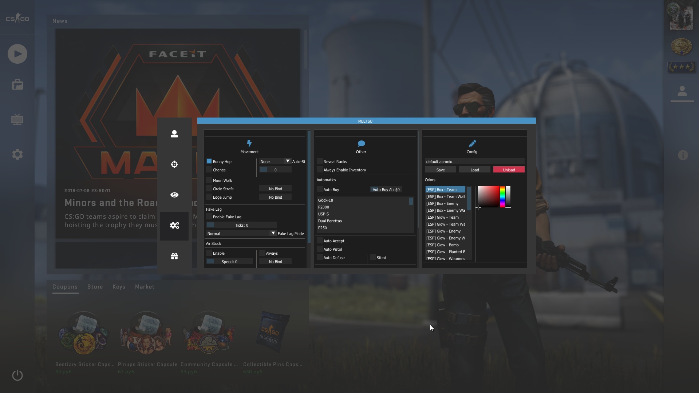This screenshot has height=393, width=699.
Task: Click the rainbow hue slider strip
Action: point(502,196)
